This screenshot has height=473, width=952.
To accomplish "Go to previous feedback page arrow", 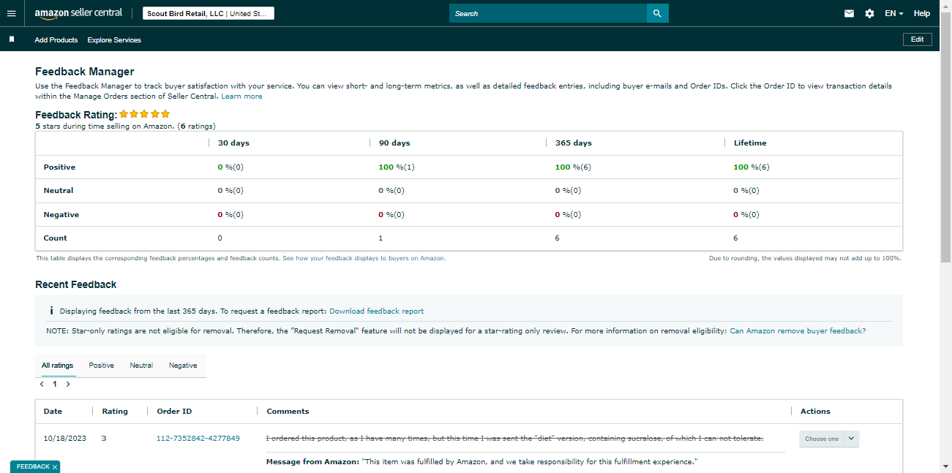I will click(42, 384).
